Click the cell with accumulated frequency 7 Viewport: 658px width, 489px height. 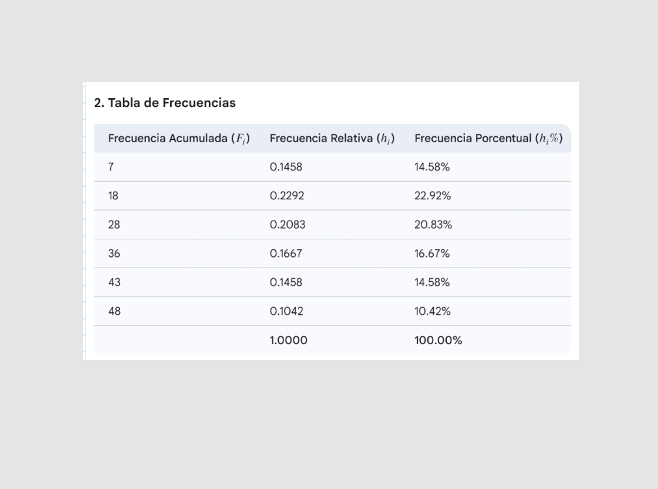[x=111, y=167]
